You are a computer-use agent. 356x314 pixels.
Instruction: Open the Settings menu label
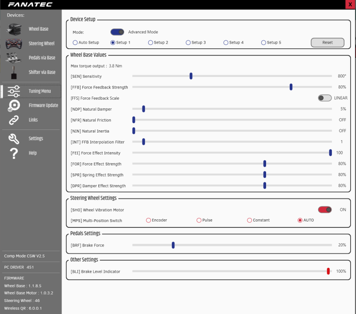tap(36, 138)
